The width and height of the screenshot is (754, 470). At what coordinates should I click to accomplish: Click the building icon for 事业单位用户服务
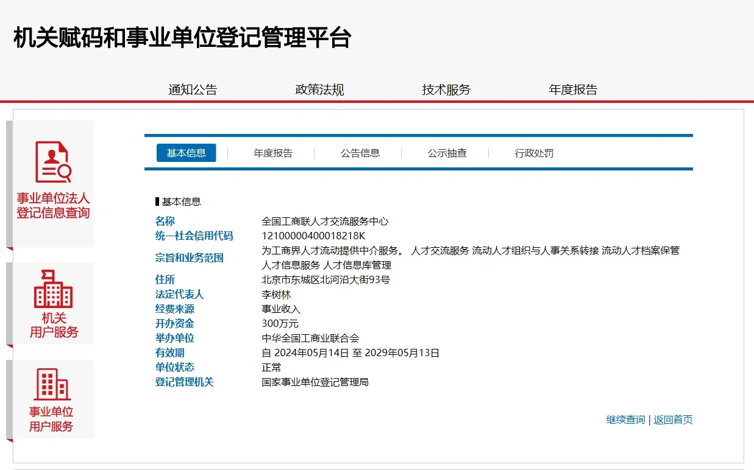click(x=53, y=384)
